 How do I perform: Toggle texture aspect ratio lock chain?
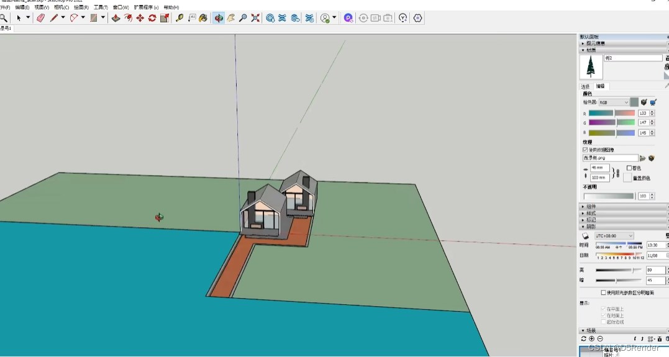click(x=618, y=173)
